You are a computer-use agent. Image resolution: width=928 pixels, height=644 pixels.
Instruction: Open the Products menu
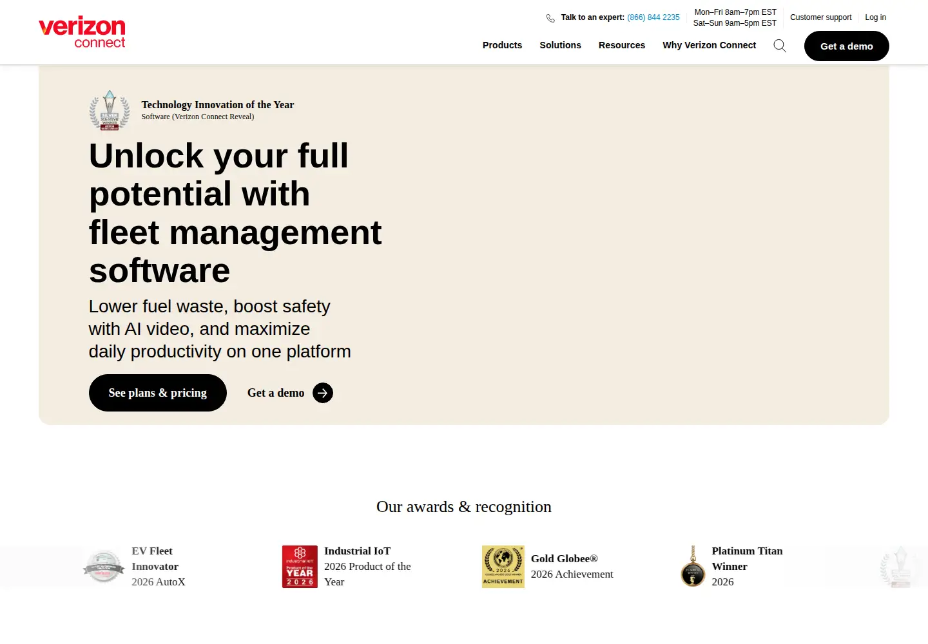503,45
